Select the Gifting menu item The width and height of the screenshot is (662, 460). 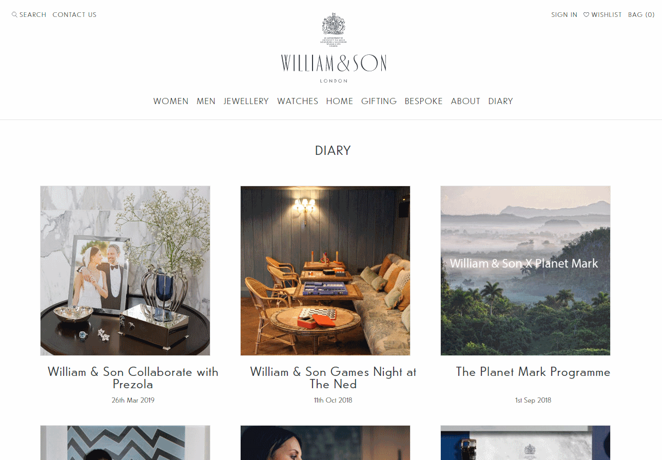(x=379, y=102)
